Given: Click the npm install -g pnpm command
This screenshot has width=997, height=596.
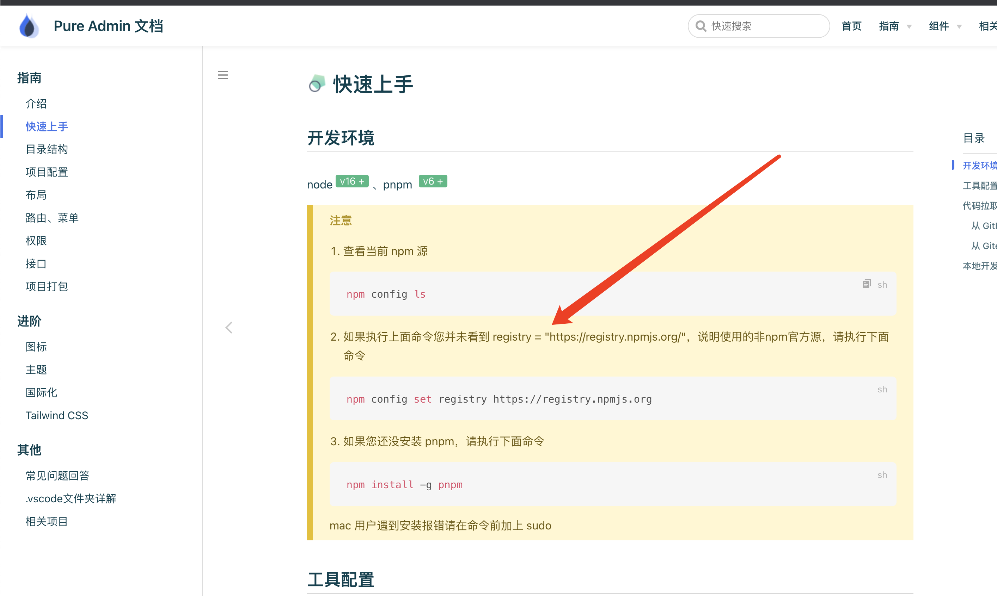Looking at the screenshot, I should 404,485.
